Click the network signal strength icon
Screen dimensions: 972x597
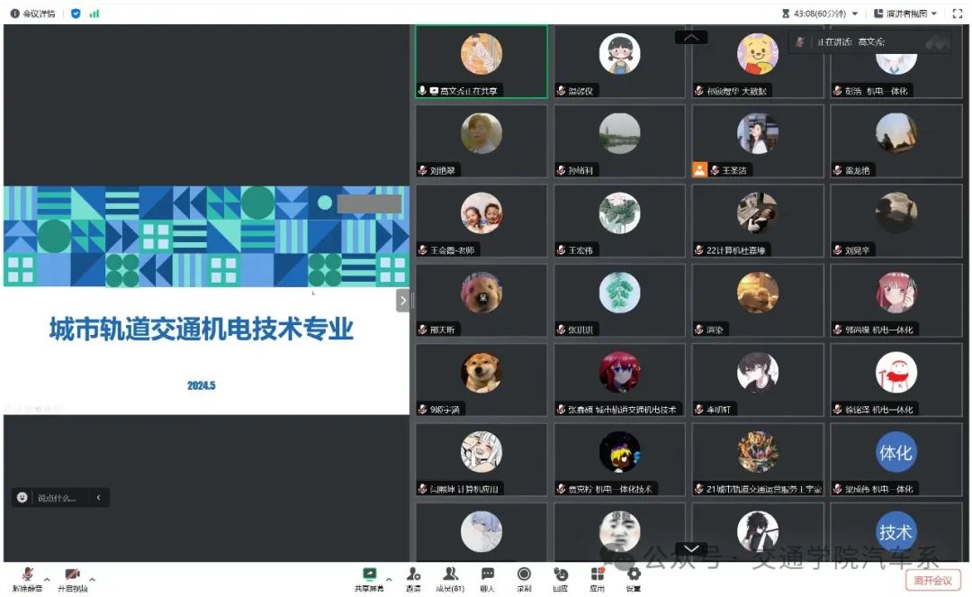(94, 14)
